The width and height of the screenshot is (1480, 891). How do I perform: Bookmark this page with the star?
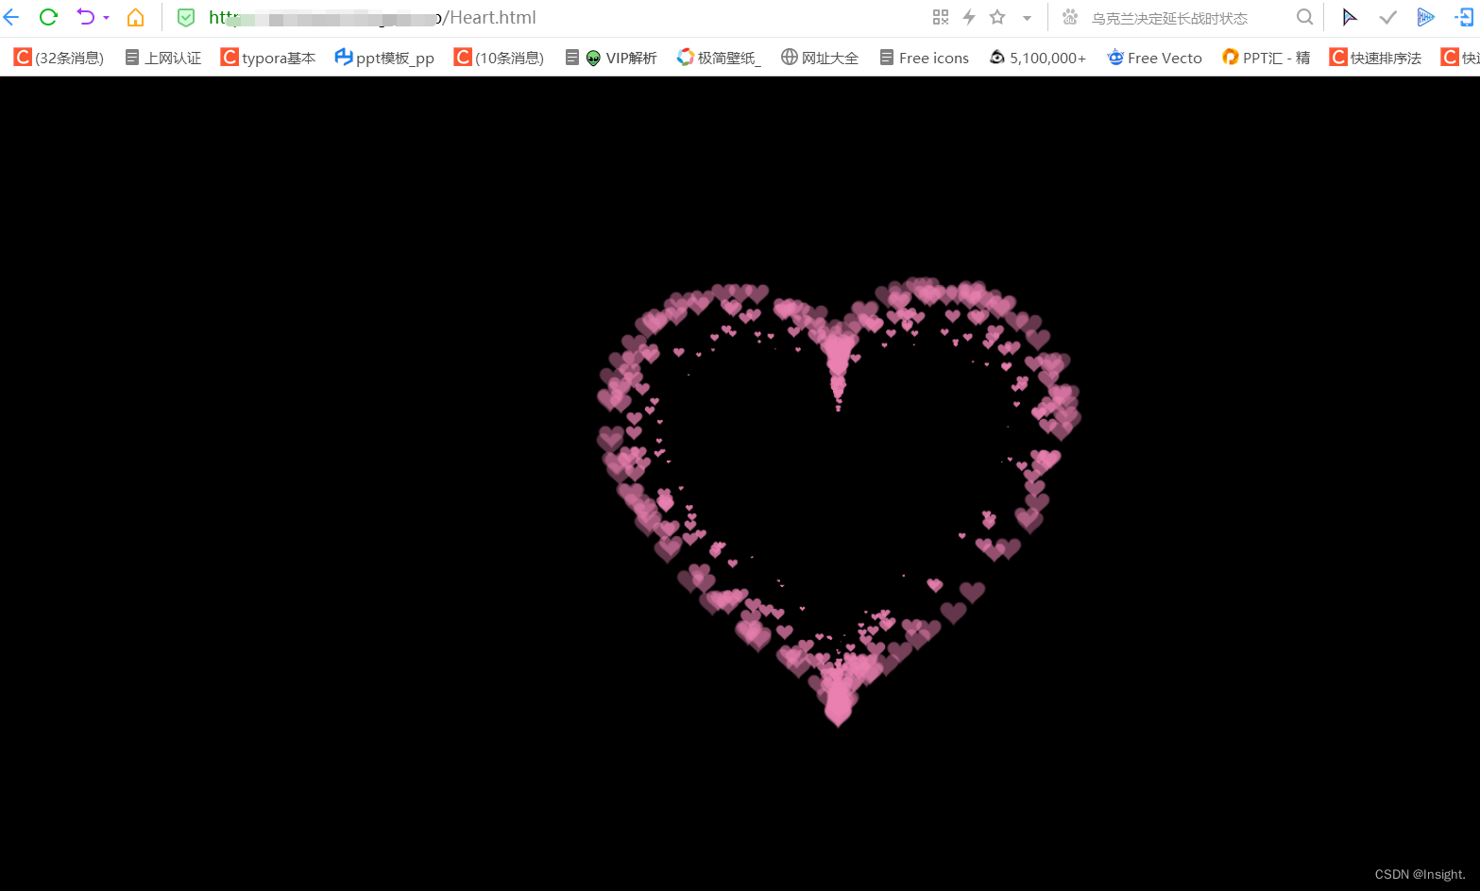(997, 17)
